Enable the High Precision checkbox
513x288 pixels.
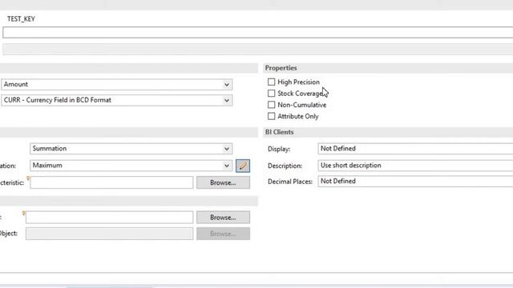pos(271,82)
